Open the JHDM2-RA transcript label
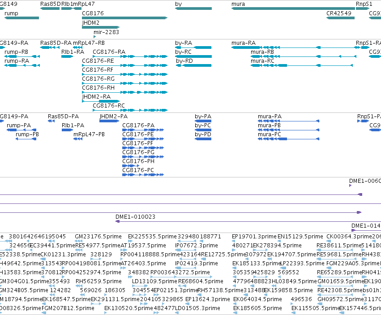The height and width of the screenshot is (315, 381). [x=96, y=97]
